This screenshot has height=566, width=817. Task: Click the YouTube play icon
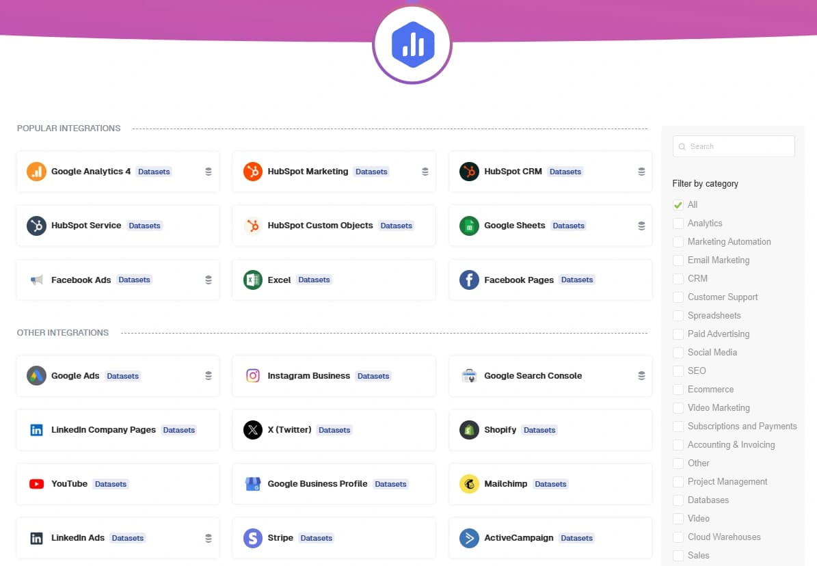(36, 484)
